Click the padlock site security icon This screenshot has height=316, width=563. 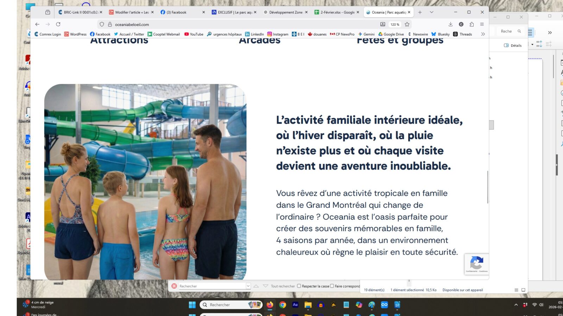(110, 24)
